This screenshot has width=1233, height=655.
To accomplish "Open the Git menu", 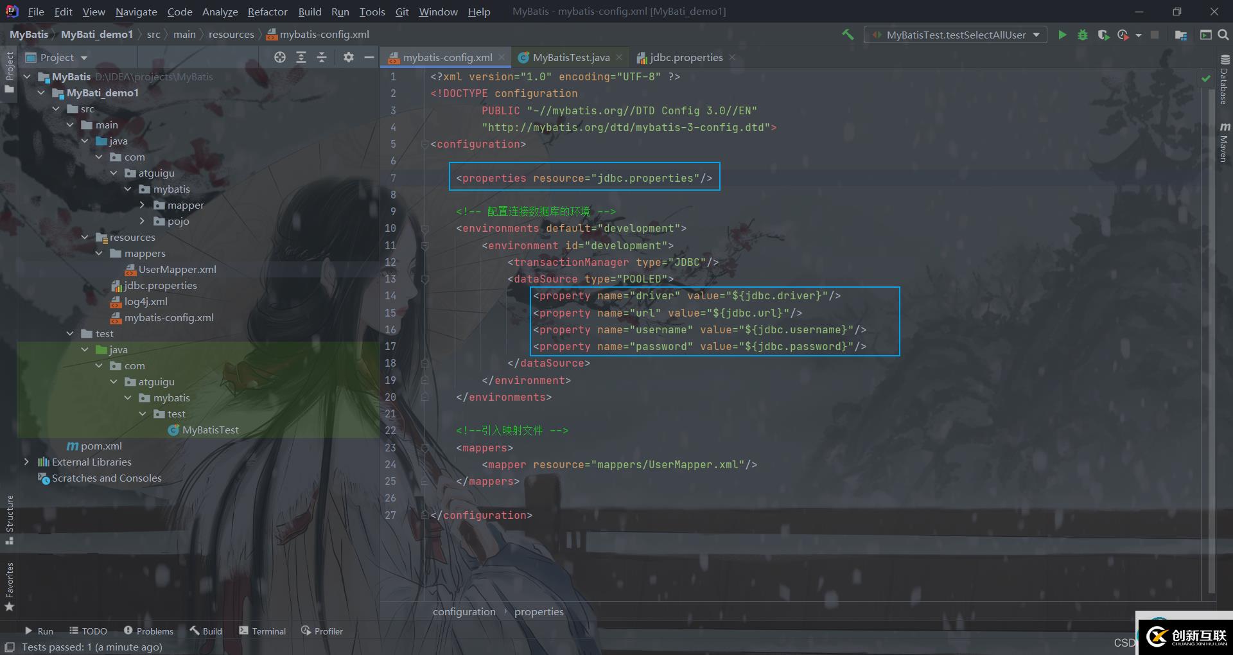I will (x=402, y=12).
